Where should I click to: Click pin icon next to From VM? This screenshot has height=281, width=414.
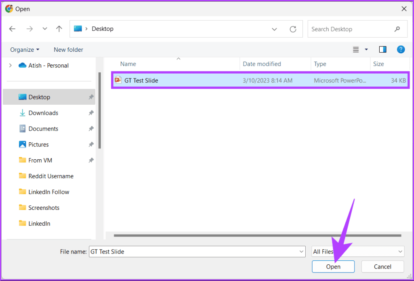coord(91,160)
